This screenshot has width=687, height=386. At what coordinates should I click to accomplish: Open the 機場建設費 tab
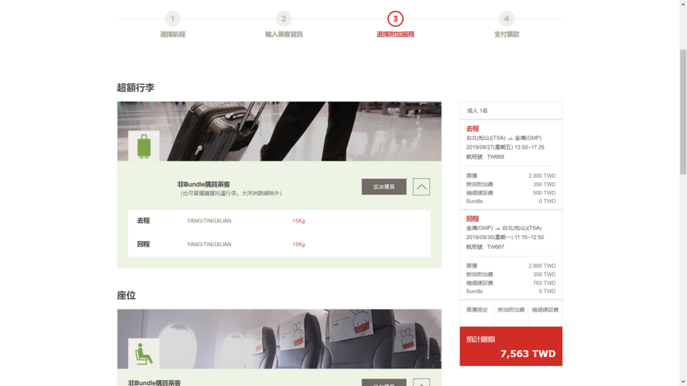tap(545, 310)
